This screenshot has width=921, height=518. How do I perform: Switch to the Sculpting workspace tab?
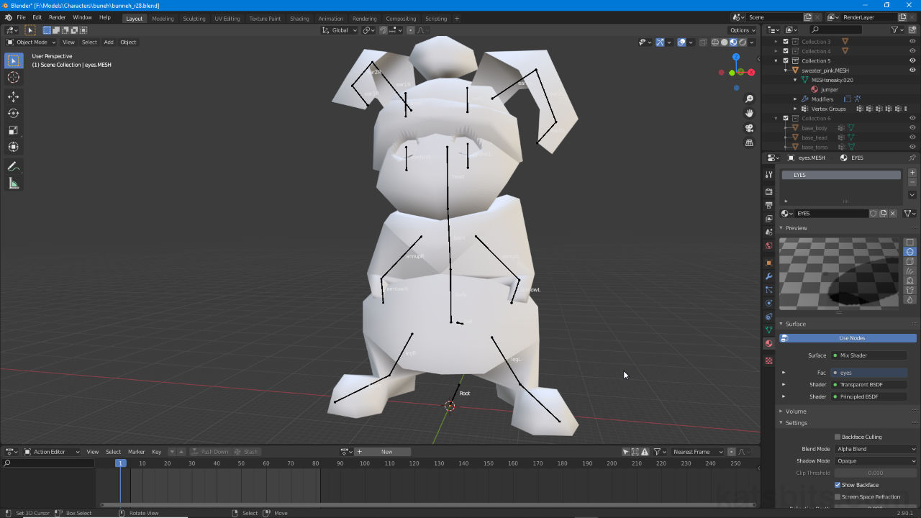coord(194,19)
